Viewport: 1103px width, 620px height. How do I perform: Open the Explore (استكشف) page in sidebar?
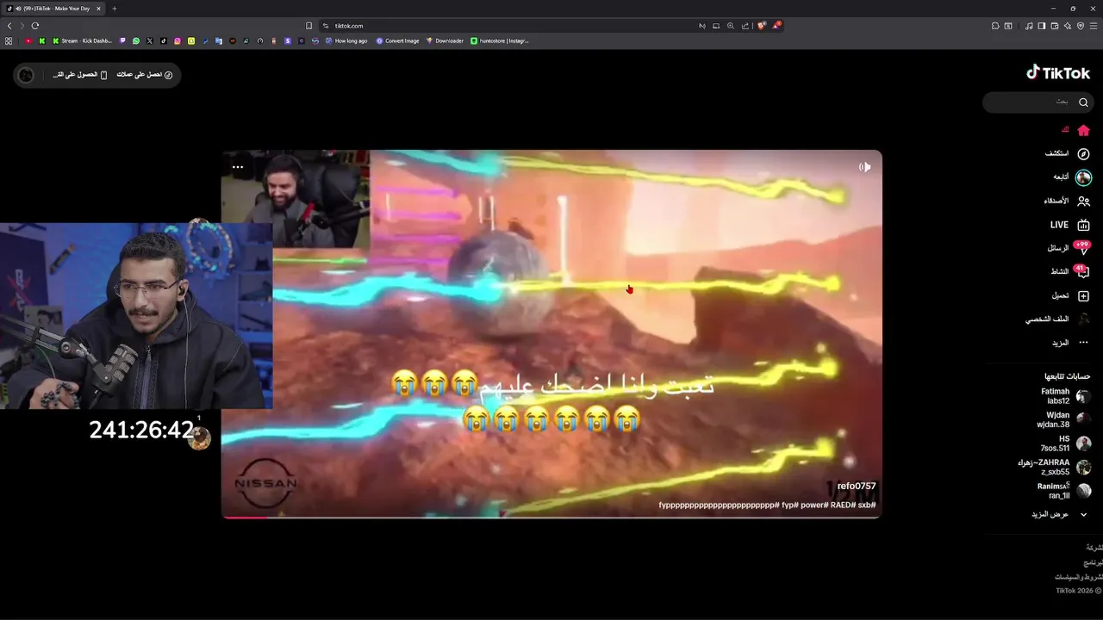pos(1069,153)
